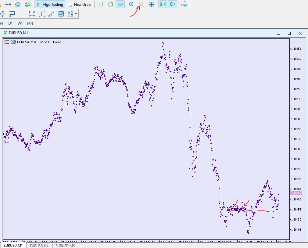Expand the shapes objects dropdown arrow
Screen dimensions: 308x248
pyautogui.click(x=76, y=14)
